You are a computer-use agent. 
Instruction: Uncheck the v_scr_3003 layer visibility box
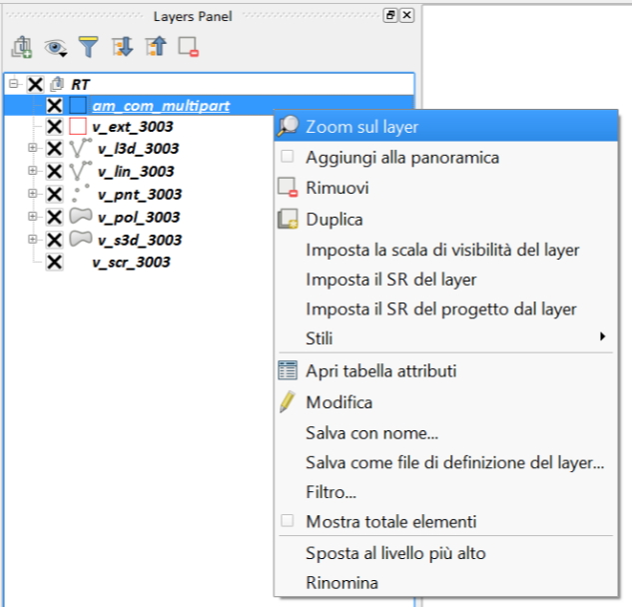[55, 262]
